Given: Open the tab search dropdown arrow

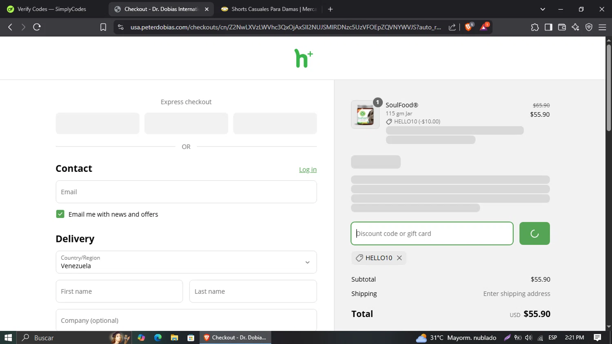Looking at the screenshot, I should point(543,9).
